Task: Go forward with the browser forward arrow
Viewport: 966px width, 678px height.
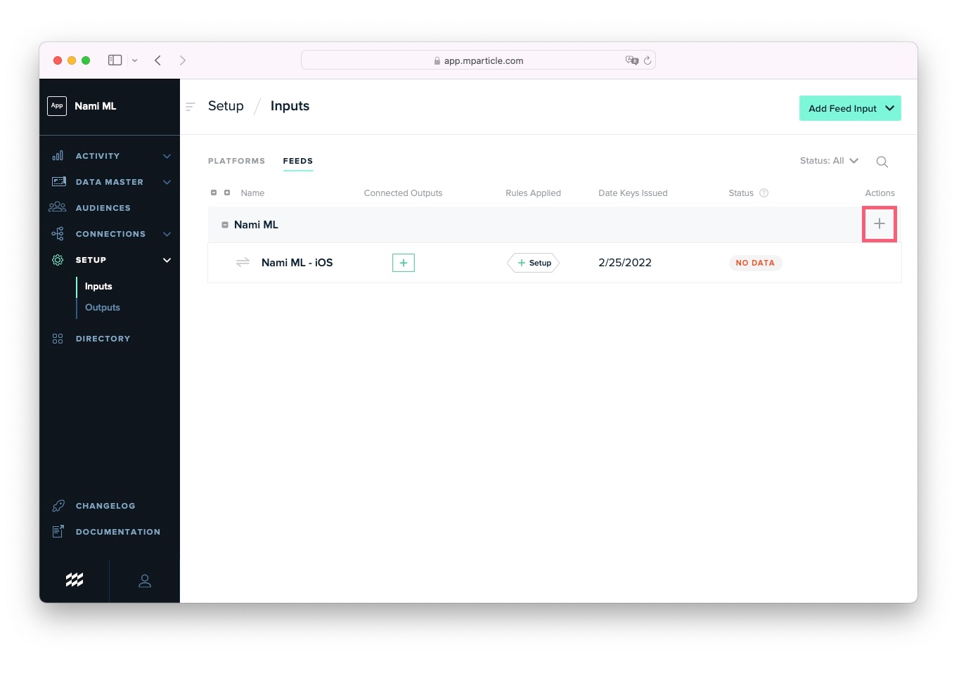Action: (x=183, y=60)
